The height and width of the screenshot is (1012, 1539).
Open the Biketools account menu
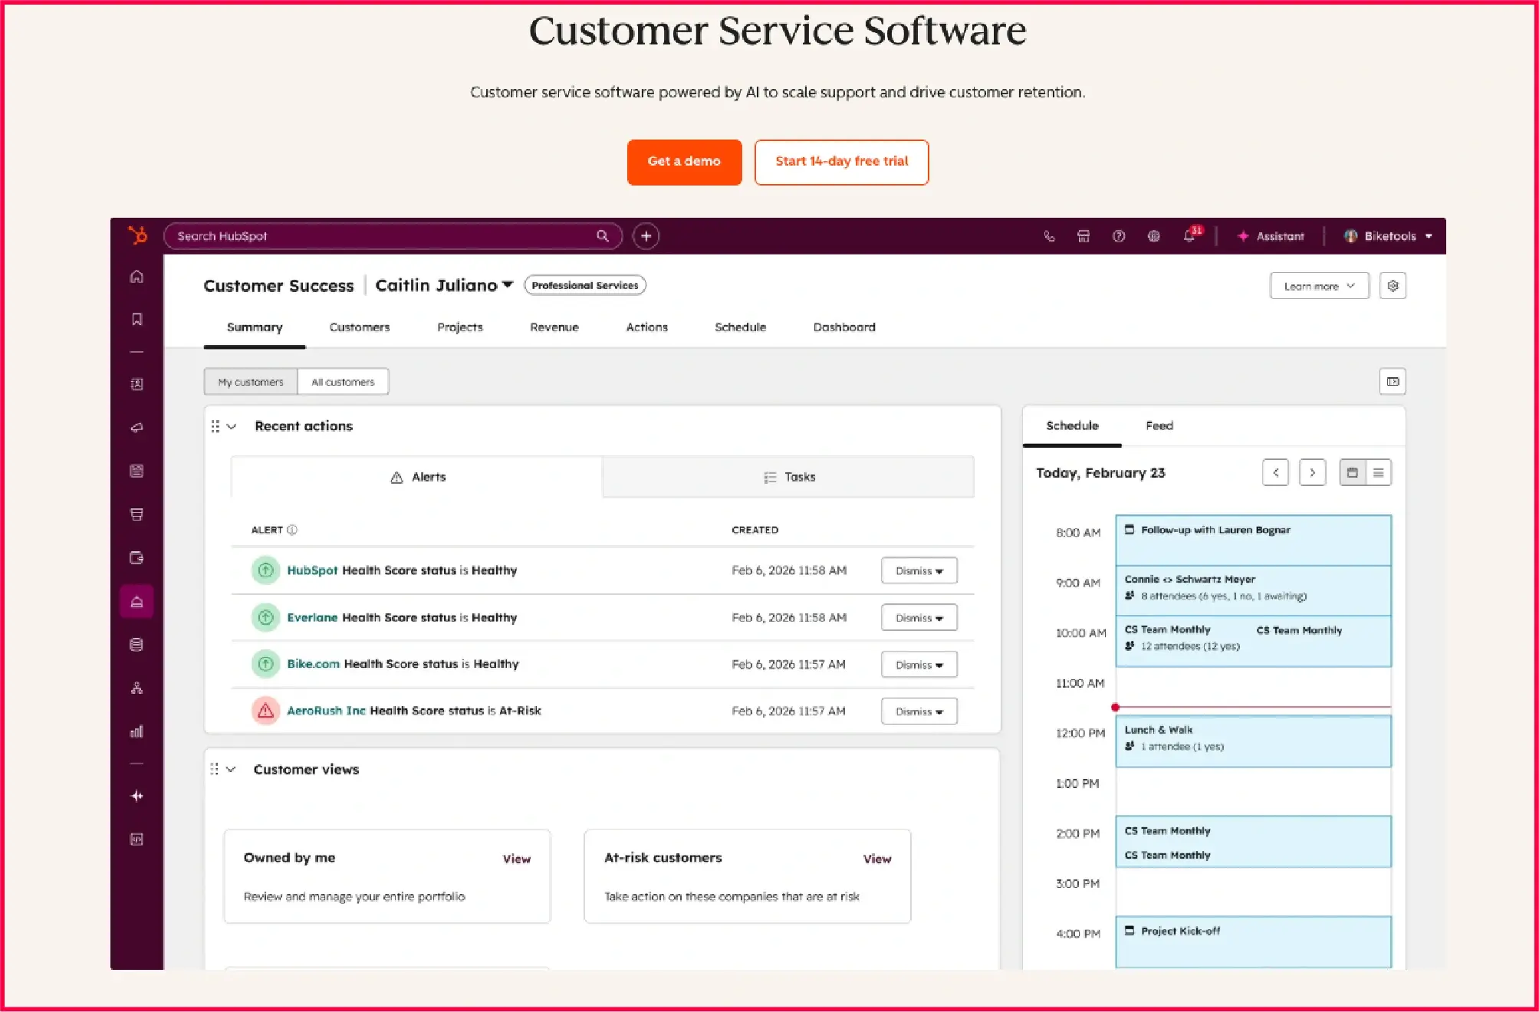click(x=1388, y=236)
